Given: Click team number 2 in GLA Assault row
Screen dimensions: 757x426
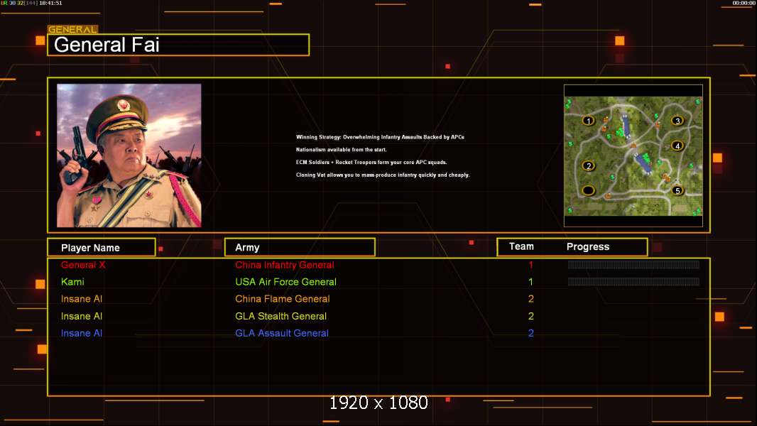Looking at the screenshot, I should 531,334.
